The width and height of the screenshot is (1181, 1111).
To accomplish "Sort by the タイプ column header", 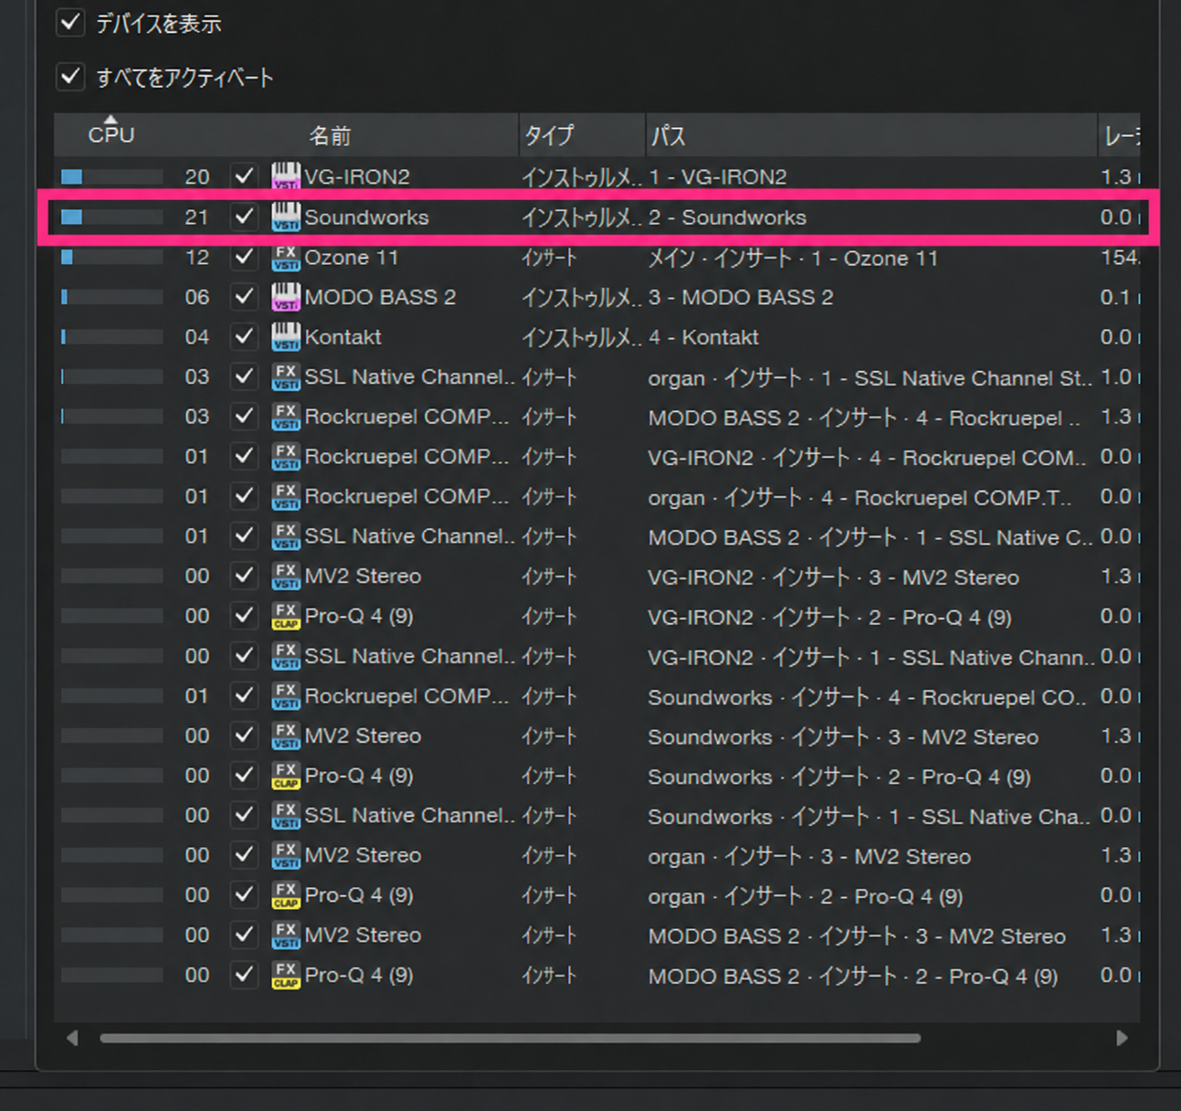I will pos(549,136).
